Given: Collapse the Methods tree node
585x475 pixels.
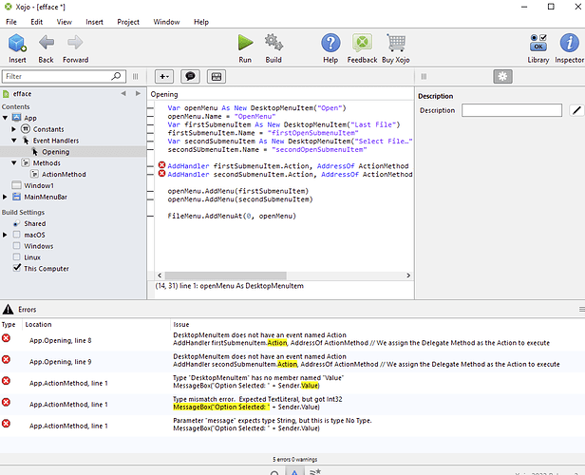Looking at the screenshot, I should coord(14,163).
